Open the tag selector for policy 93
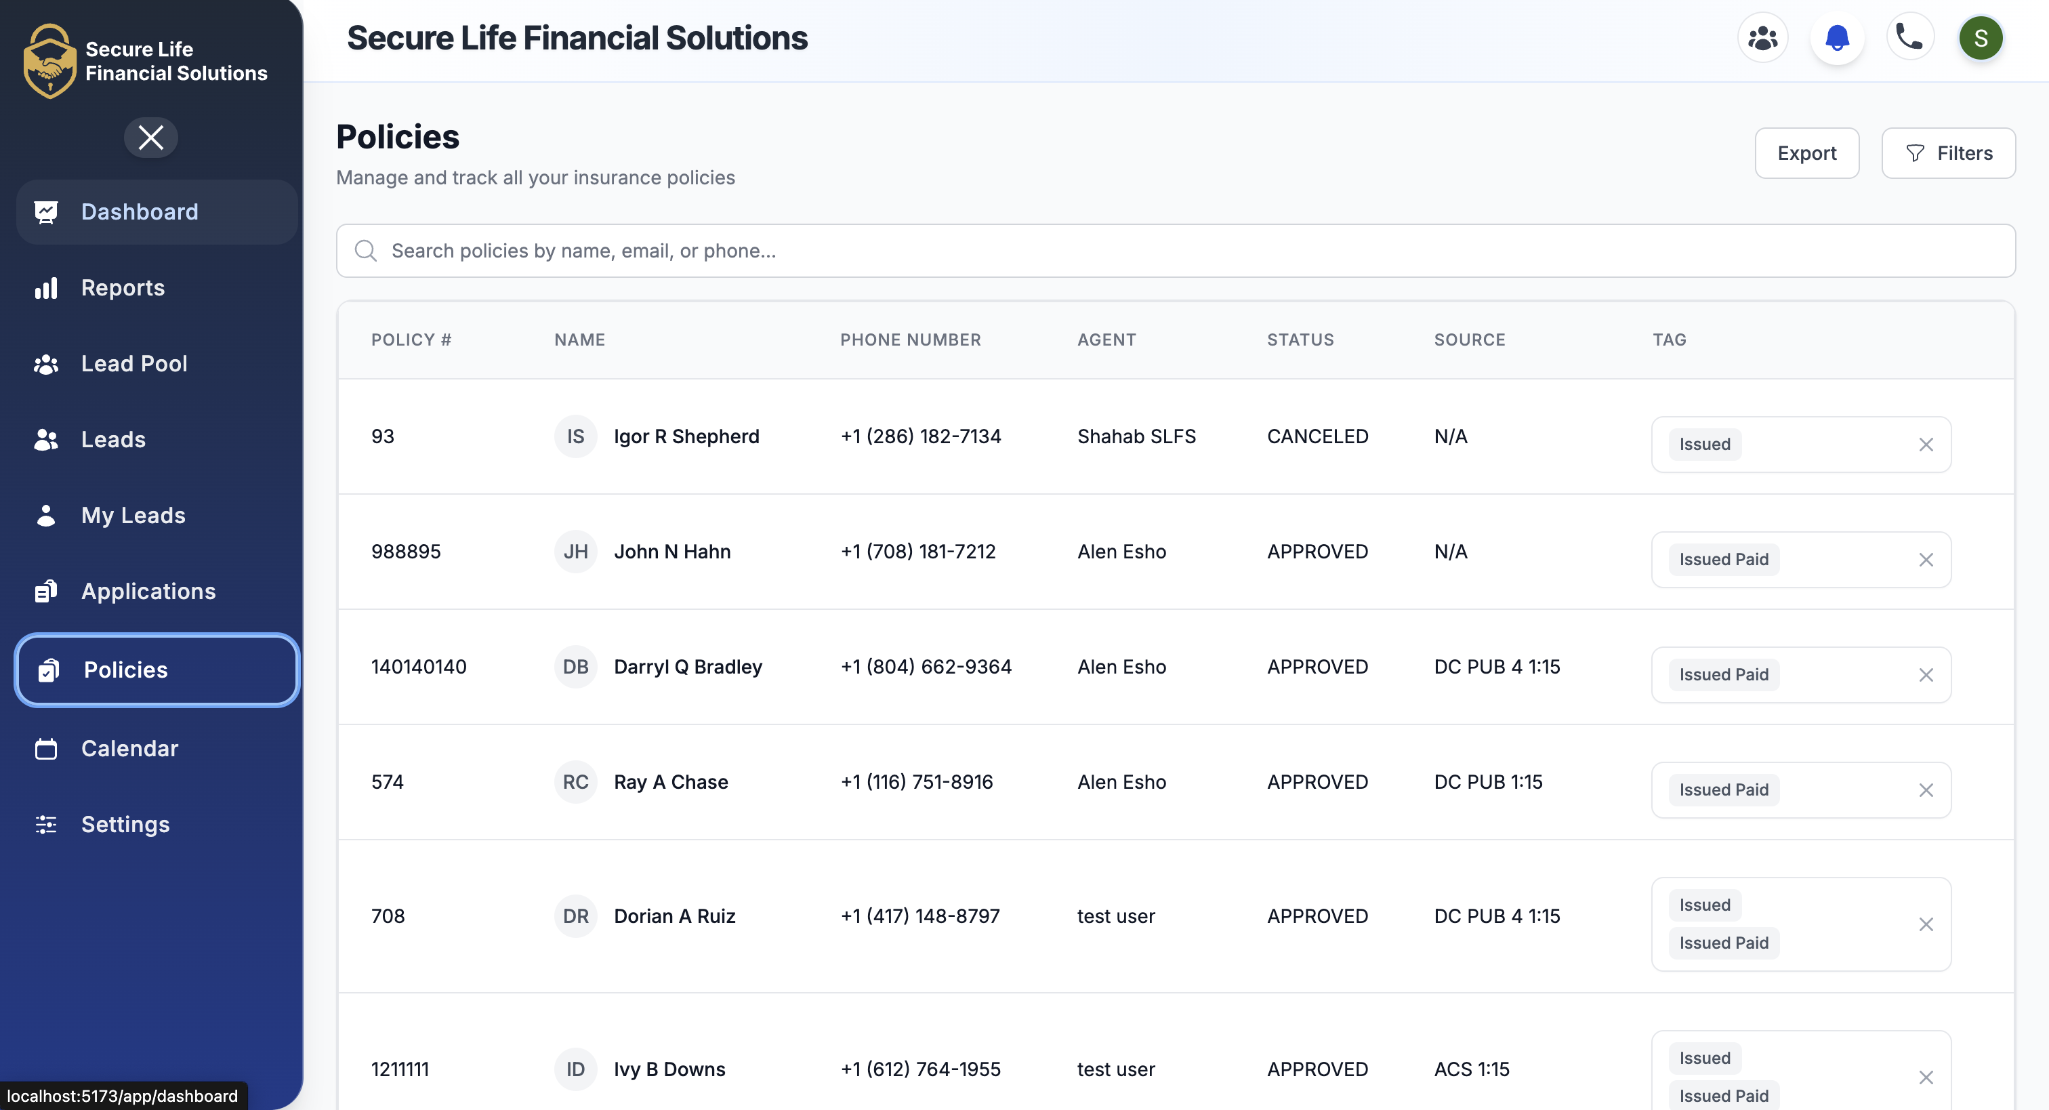Screen dimensions: 2049x1110 click(1801, 445)
